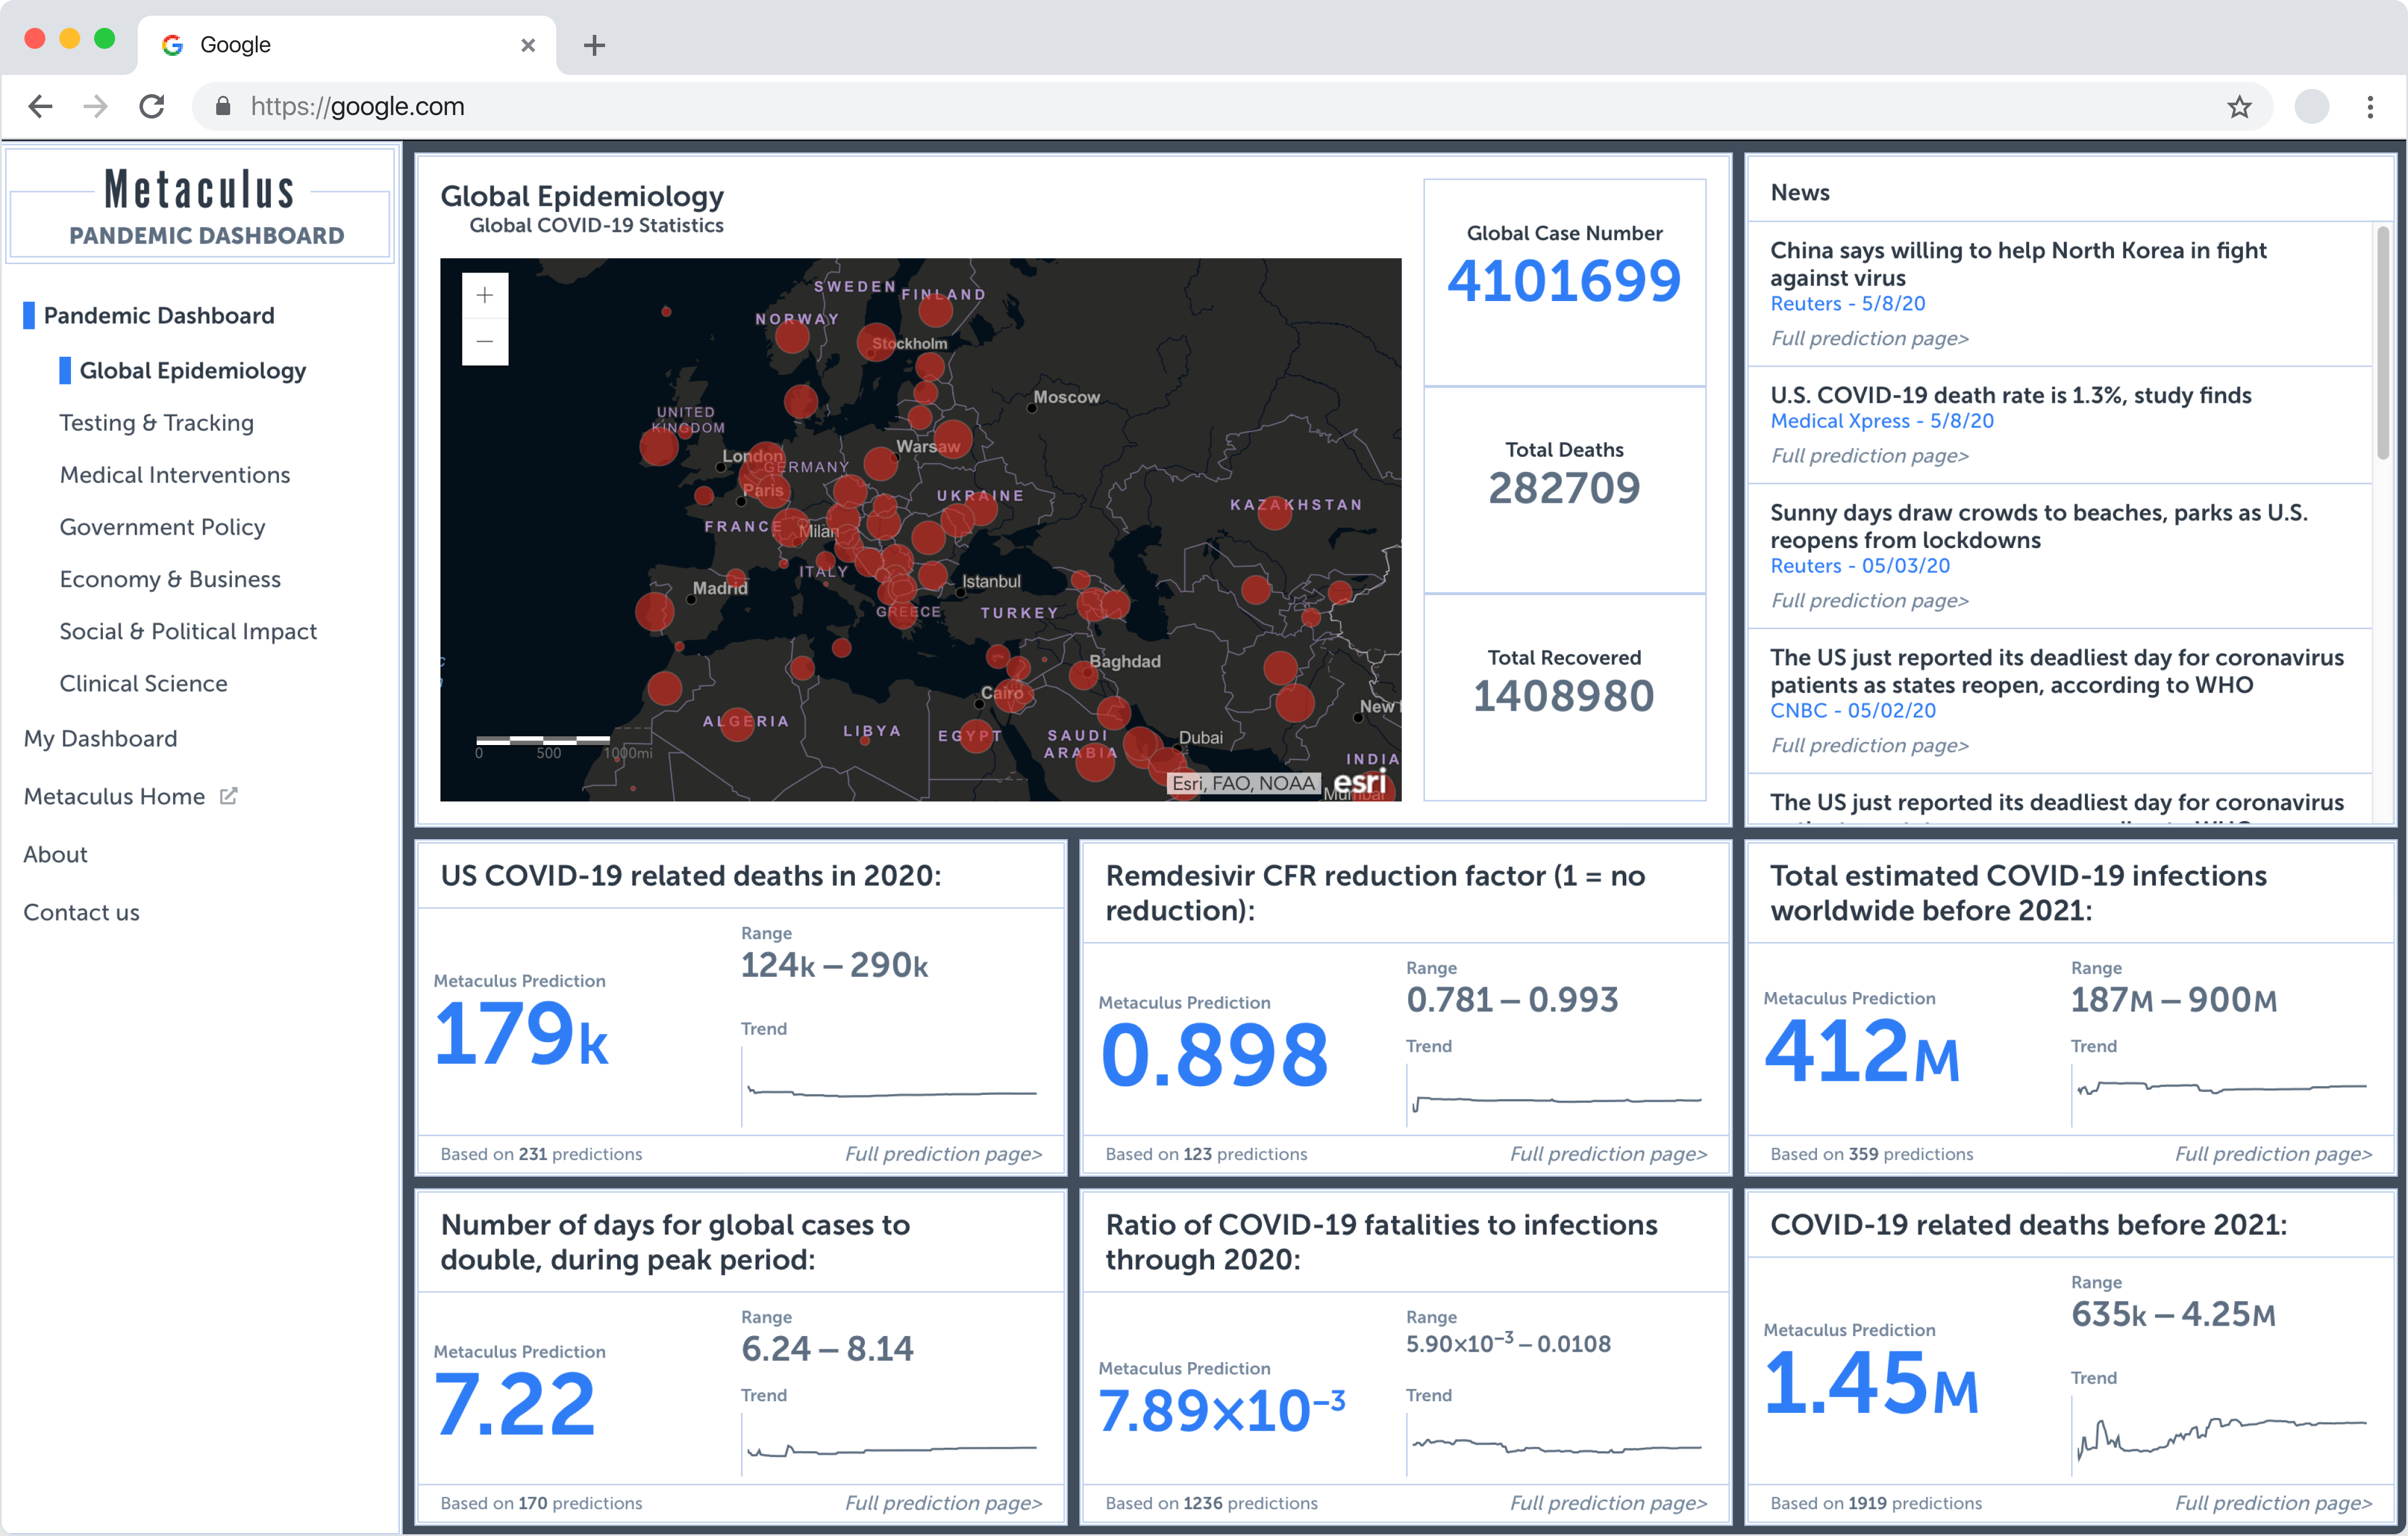Click the Global Case Number 4101699

[1564, 281]
